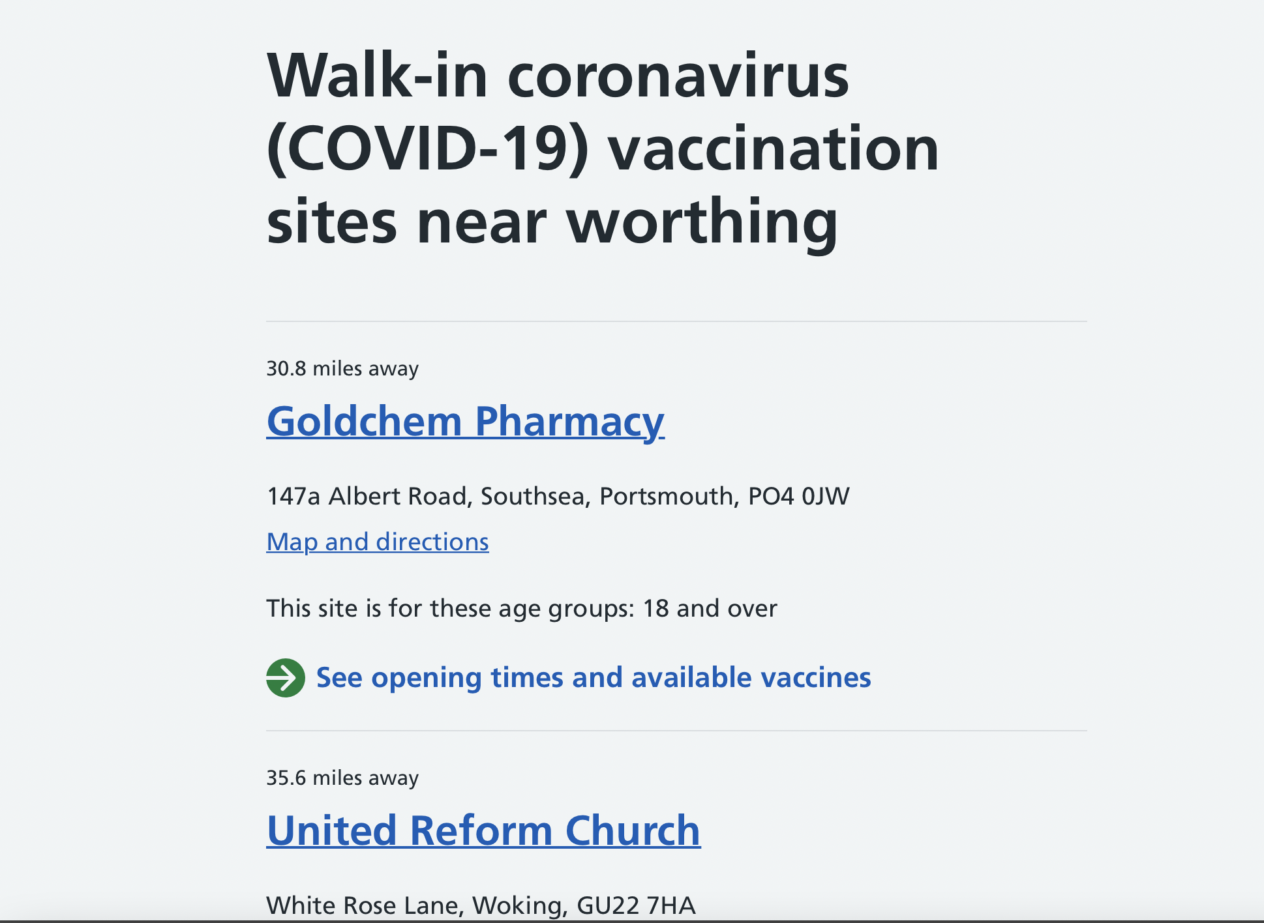This screenshot has width=1264, height=923.
Task: Open the United Reform Church link
Action: point(483,830)
